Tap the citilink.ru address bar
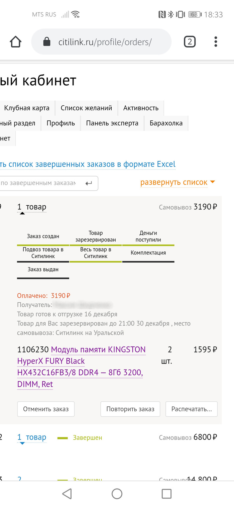 pyautogui.click(x=105, y=42)
